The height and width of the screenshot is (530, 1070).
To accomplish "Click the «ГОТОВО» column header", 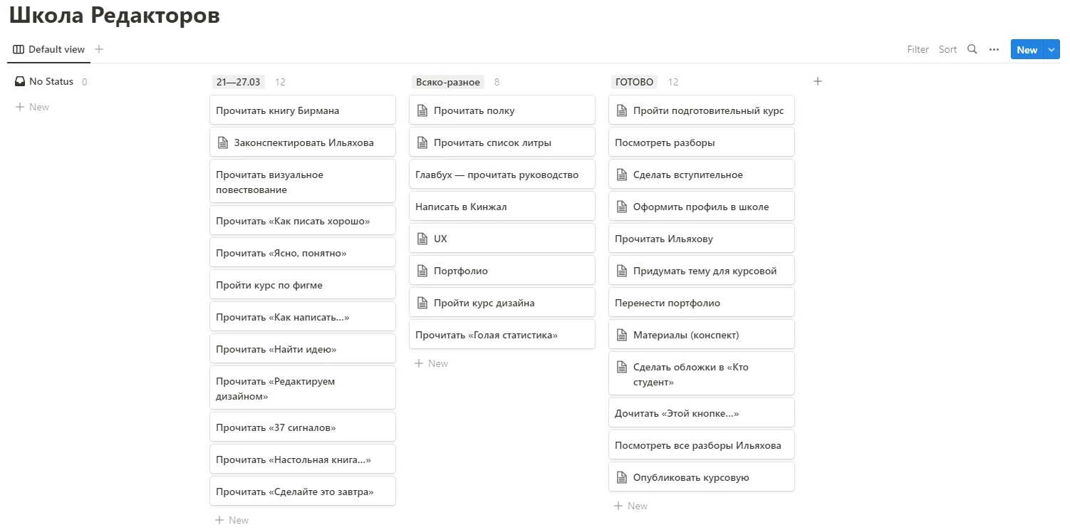I will point(634,82).
